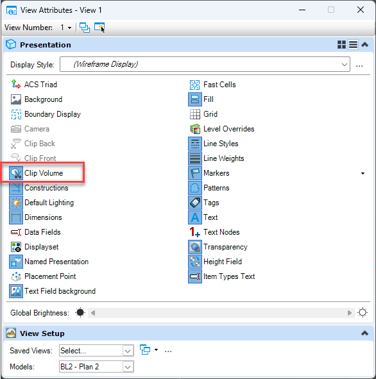Toggle the ACS Triad icon
Image resolution: width=376 pixels, height=379 pixels.
point(16,85)
